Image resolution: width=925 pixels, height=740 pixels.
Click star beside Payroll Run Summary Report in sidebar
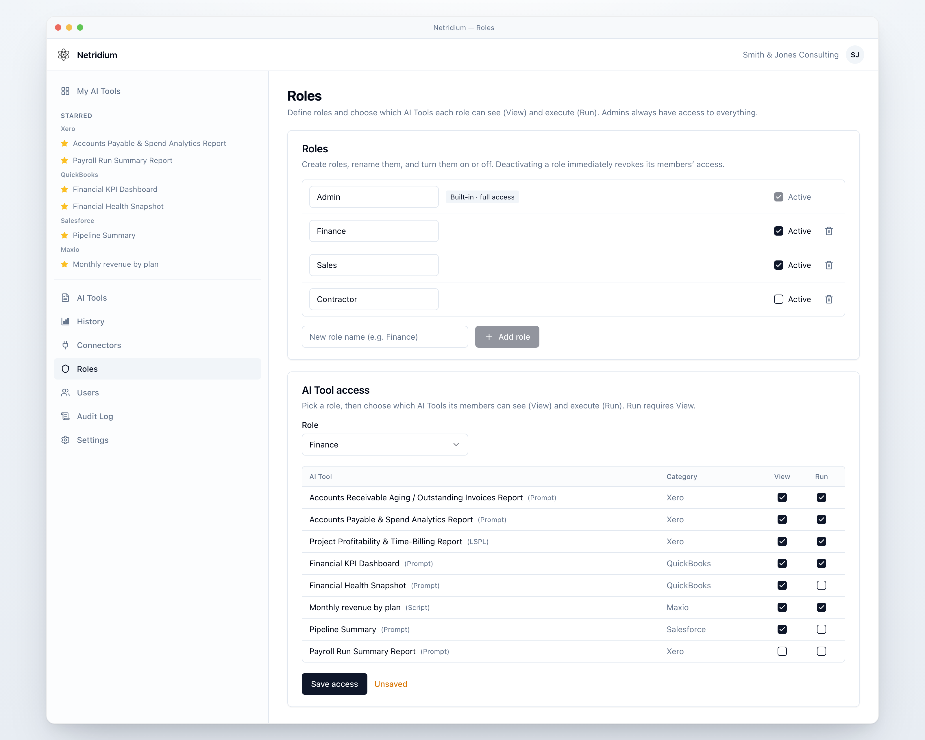tap(64, 160)
